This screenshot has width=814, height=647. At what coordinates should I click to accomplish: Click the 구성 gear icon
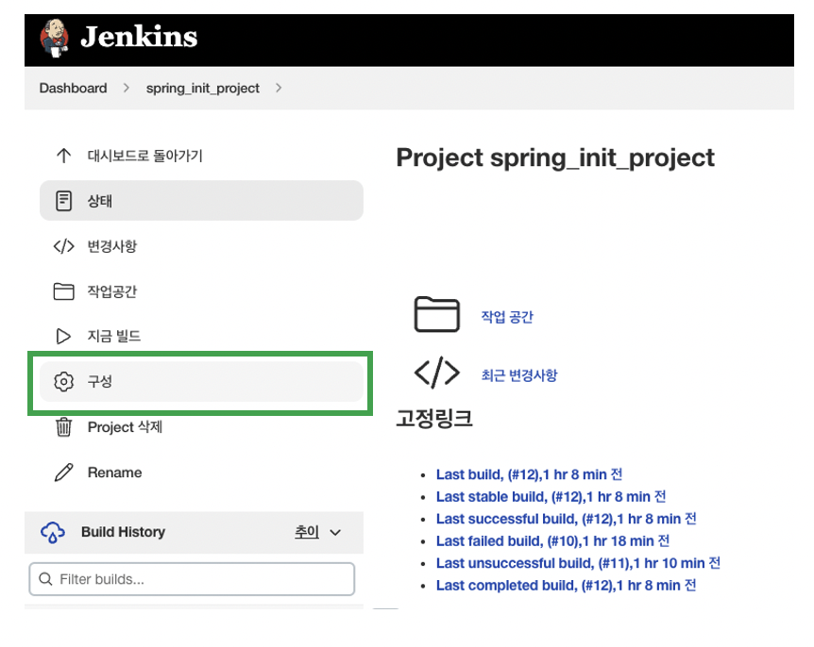point(64,382)
